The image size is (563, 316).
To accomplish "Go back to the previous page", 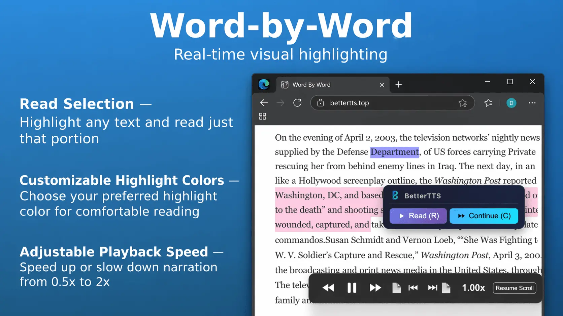I will tap(264, 103).
